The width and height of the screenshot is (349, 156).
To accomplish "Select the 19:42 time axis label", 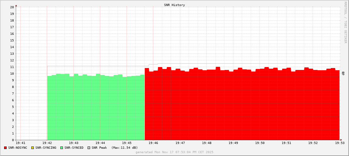I will tap(47, 143).
